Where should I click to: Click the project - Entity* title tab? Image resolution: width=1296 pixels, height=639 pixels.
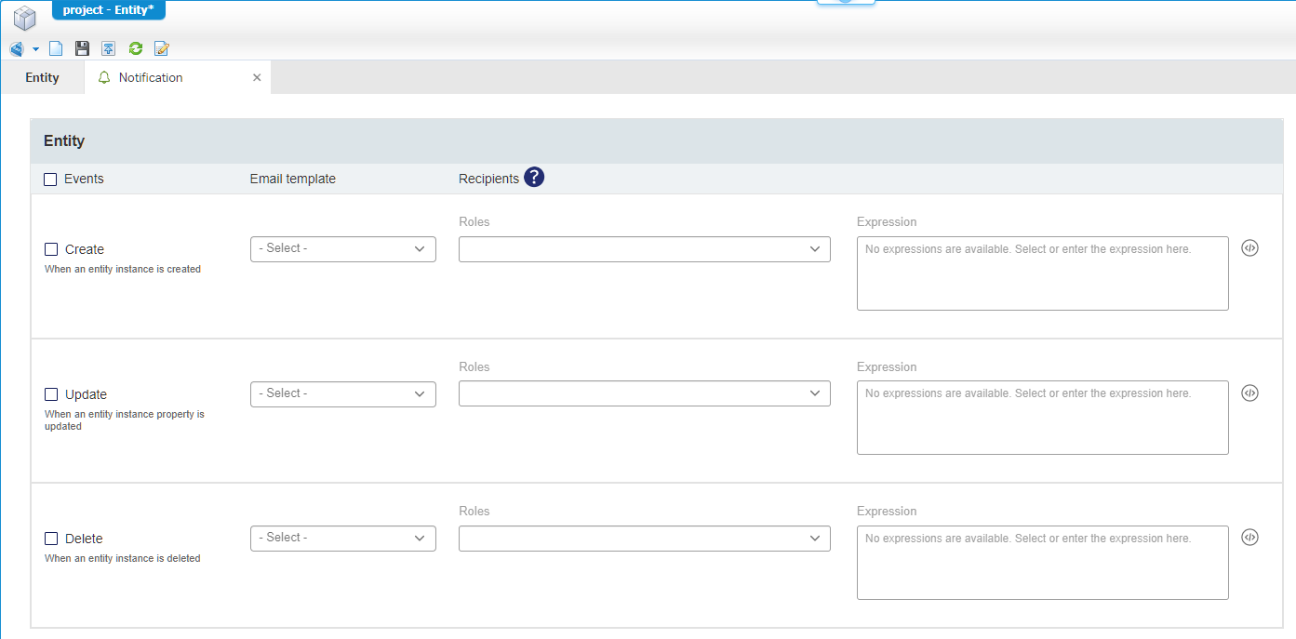pyautogui.click(x=108, y=10)
